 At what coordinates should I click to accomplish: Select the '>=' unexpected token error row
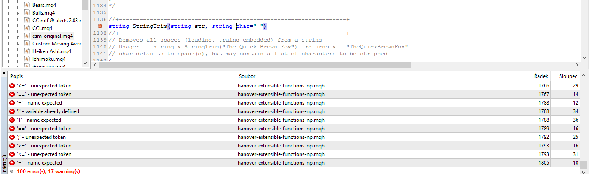pyautogui.click(x=293, y=145)
